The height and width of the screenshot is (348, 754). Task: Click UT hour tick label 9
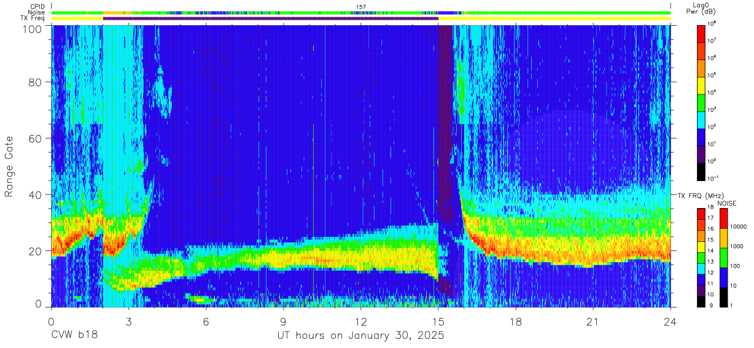pos(283,322)
